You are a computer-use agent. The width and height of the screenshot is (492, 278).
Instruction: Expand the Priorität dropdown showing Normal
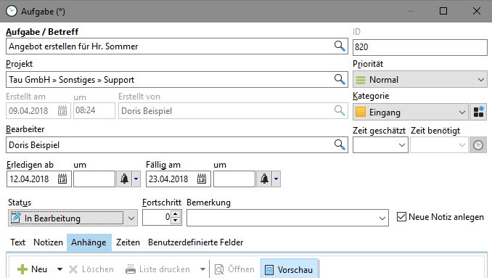420,79
